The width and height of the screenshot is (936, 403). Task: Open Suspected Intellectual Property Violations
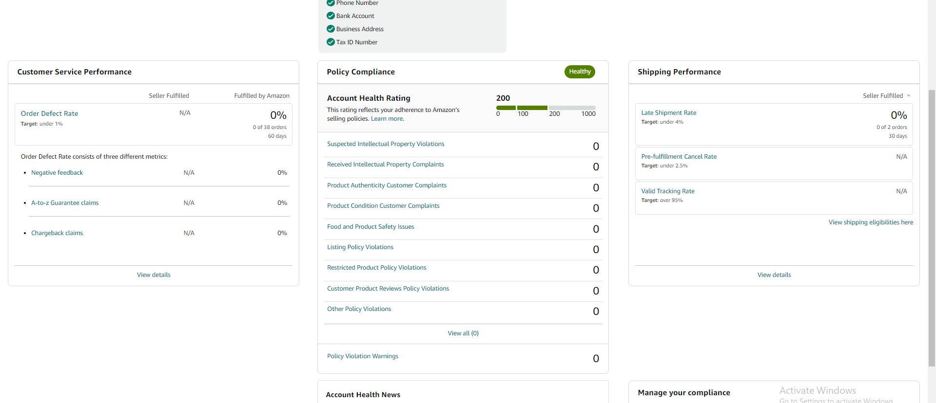(386, 144)
